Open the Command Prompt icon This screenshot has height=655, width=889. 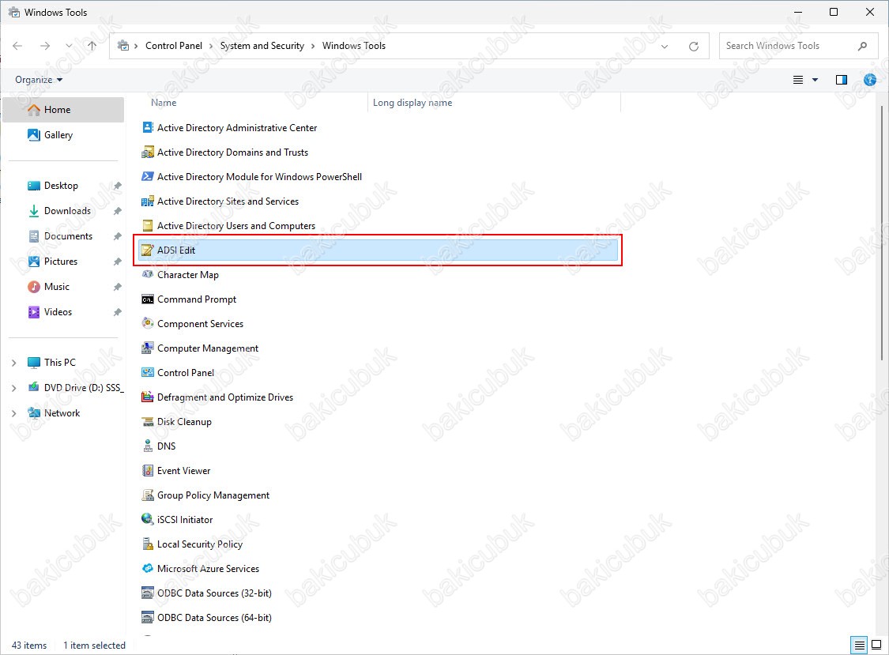[148, 299]
